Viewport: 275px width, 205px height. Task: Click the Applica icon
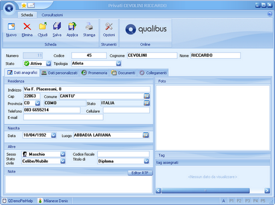[72, 26]
